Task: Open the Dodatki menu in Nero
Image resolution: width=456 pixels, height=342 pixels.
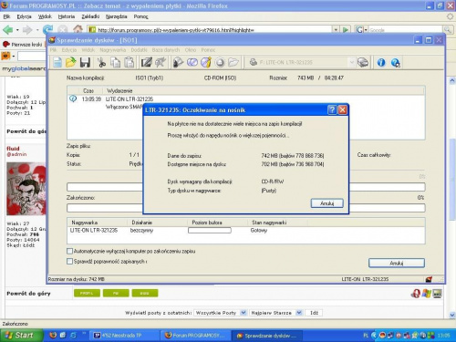Action: click(x=139, y=50)
